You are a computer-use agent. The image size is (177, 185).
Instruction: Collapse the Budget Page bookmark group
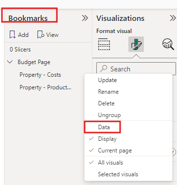[10, 62]
